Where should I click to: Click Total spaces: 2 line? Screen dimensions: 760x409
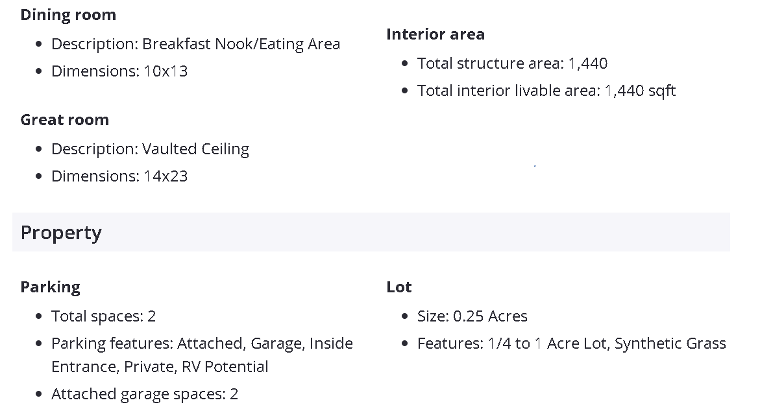(103, 316)
